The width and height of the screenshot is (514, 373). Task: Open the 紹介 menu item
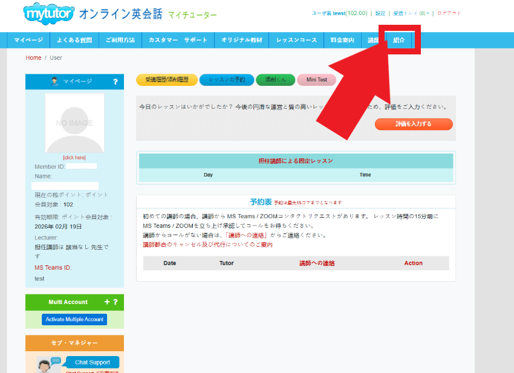pyautogui.click(x=399, y=40)
